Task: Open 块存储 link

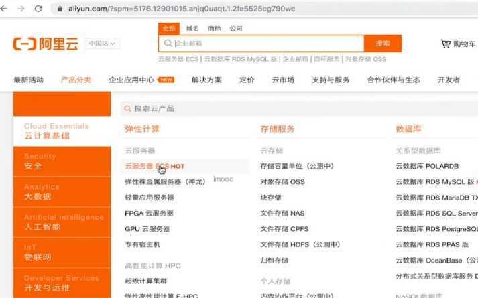Action: 271,198
